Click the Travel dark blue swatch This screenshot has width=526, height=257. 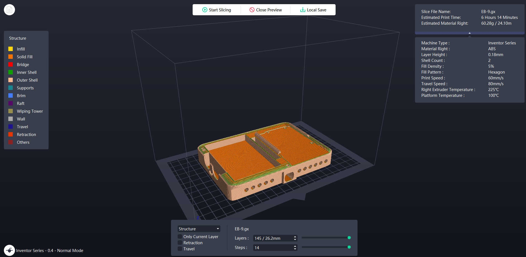coord(11,127)
